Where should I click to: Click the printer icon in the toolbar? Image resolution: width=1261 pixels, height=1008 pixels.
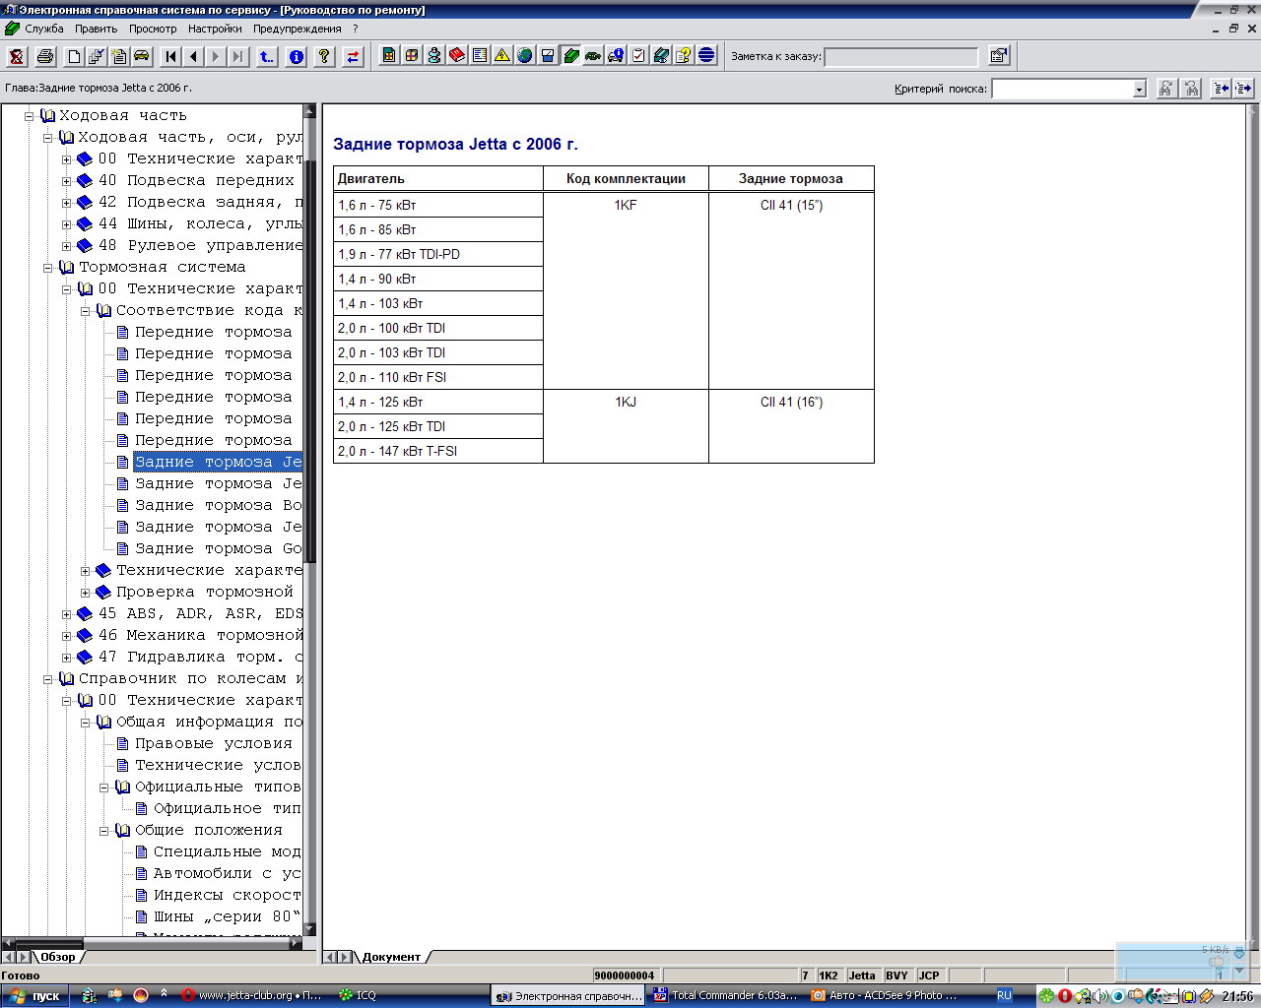44,56
